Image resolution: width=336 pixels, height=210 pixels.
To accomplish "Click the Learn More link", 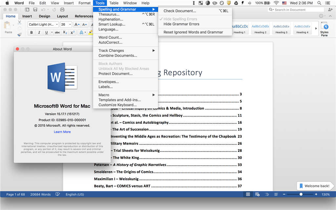I will click(62, 132).
